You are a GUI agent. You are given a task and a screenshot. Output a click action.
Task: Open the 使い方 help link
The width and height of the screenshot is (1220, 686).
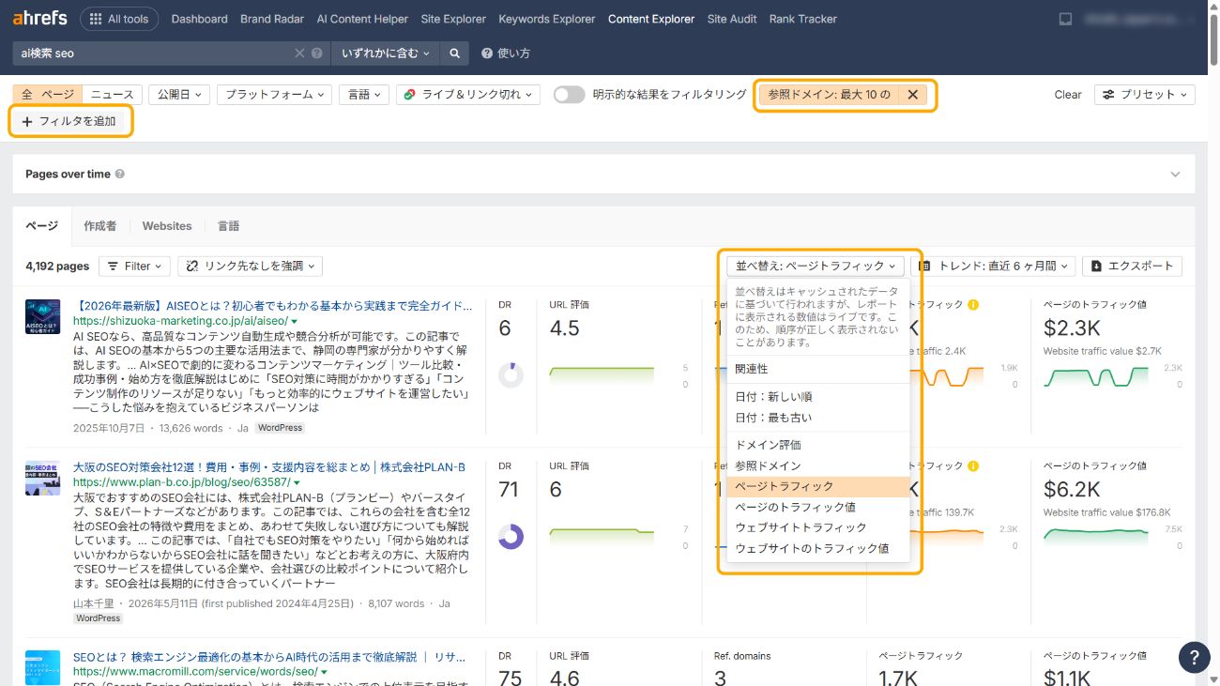coord(506,53)
